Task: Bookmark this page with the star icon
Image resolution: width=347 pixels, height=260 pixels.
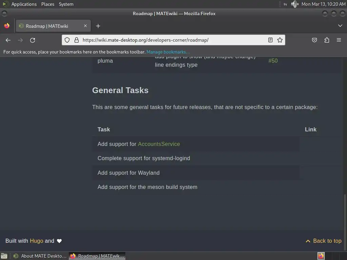Action: (x=280, y=40)
